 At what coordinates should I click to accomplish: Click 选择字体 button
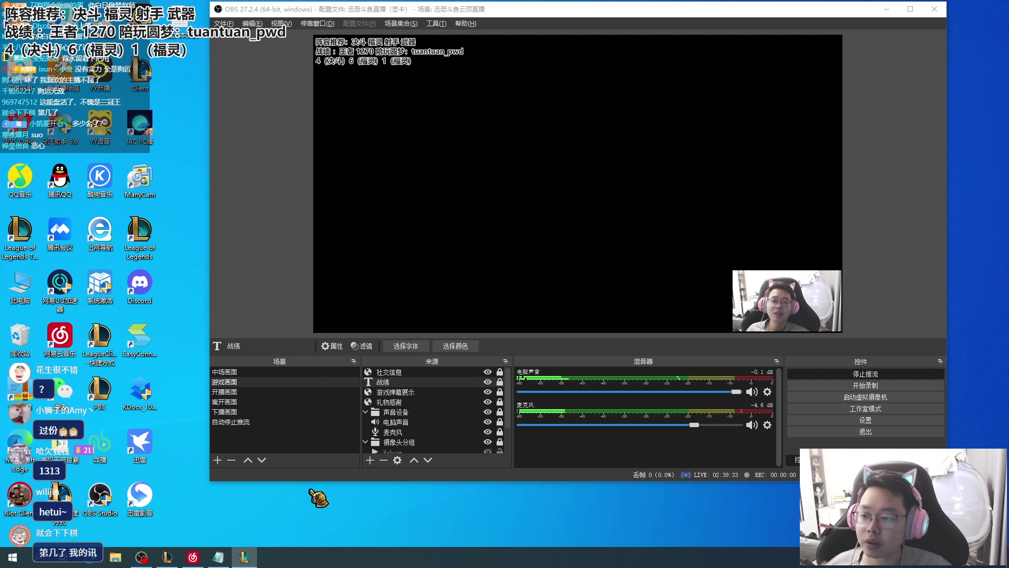(406, 346)
